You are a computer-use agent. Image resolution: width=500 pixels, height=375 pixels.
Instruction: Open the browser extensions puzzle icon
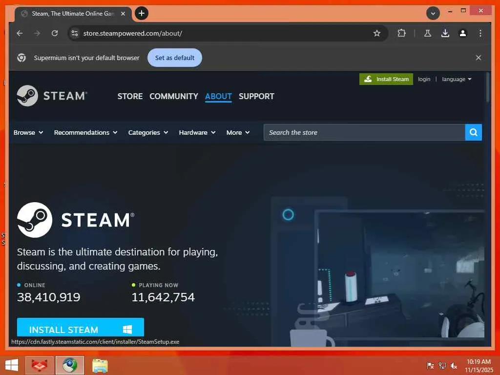[401, 33]
